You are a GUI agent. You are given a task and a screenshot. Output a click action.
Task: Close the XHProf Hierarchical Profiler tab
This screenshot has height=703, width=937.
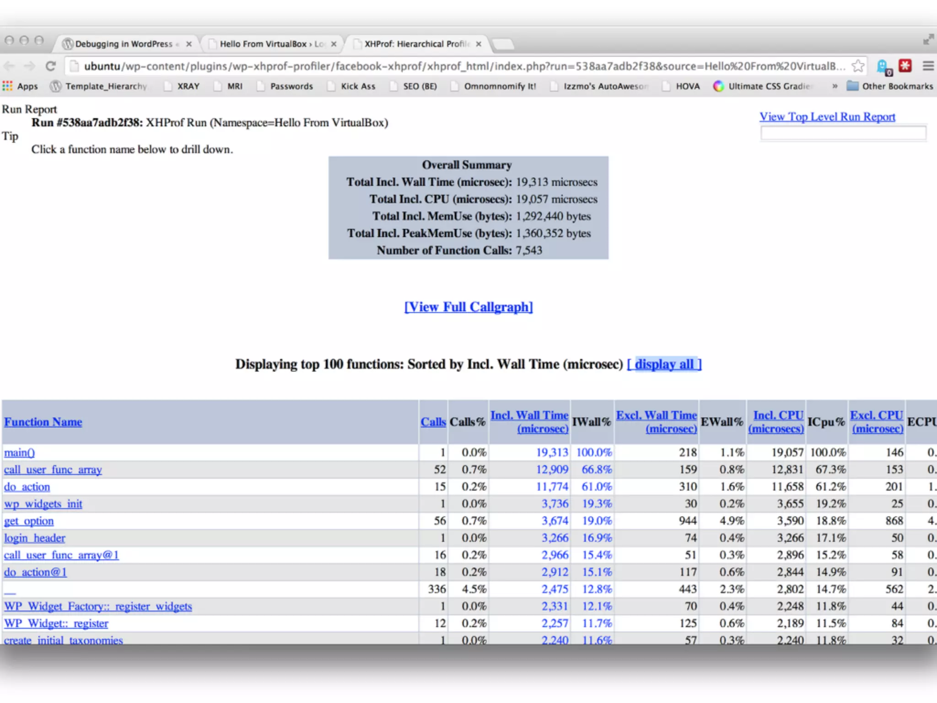(479, 44)
